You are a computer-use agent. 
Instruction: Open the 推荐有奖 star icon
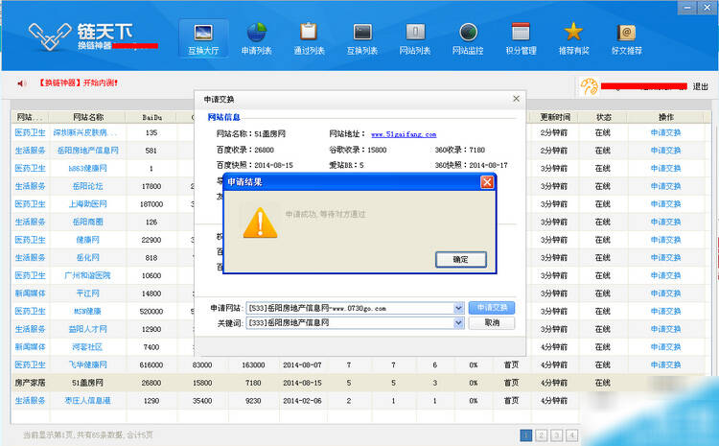point(573,38)
